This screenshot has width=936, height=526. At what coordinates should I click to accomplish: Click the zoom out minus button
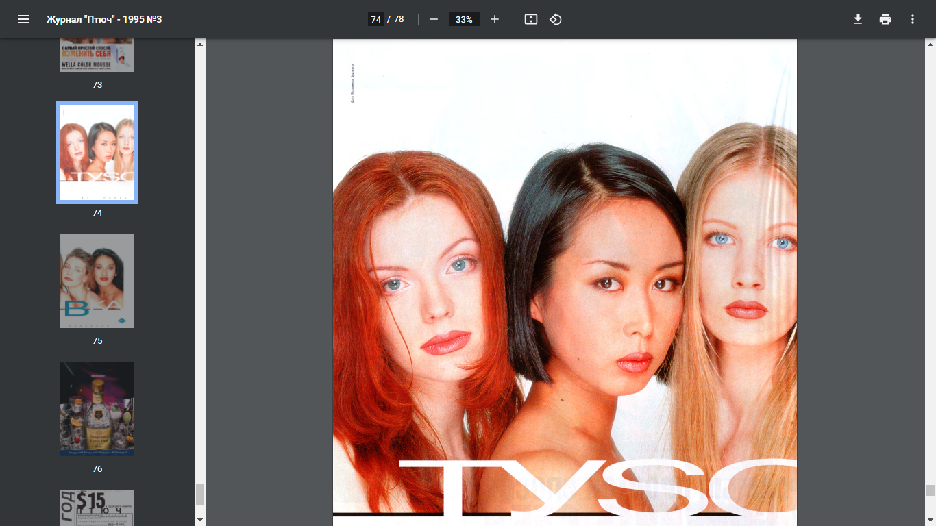pos(434,19)
